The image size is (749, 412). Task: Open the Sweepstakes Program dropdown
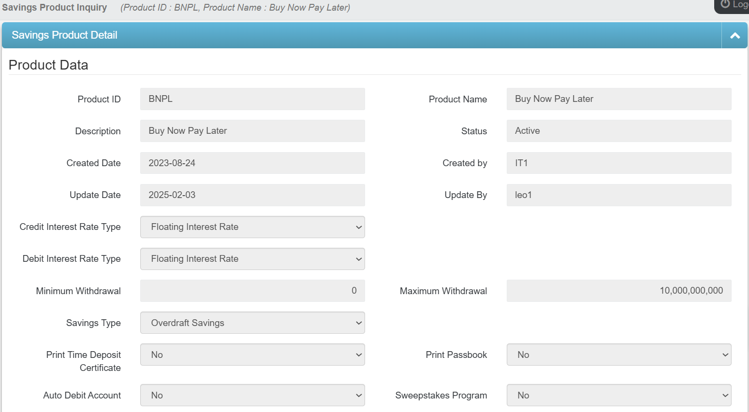618,395
